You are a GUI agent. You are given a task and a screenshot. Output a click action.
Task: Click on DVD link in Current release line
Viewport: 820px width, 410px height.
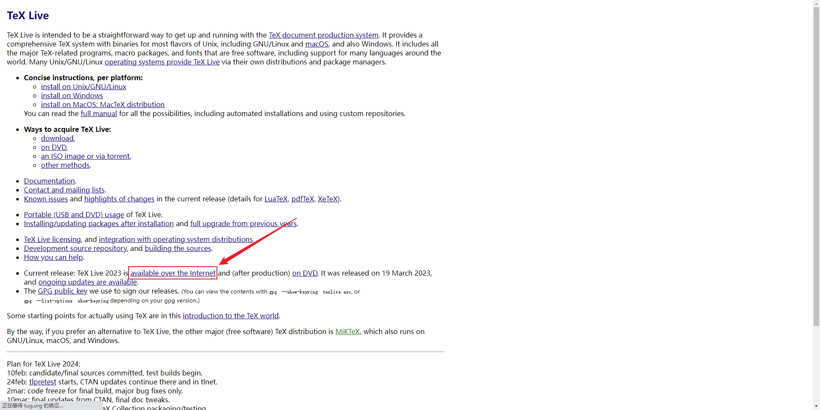[305, 273]
